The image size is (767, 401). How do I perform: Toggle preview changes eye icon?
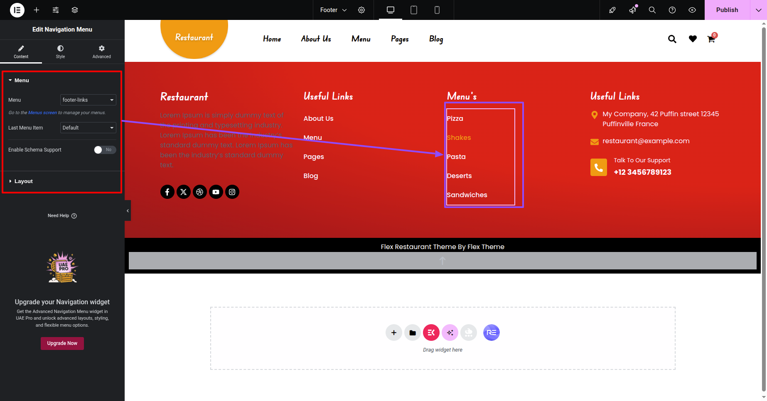point(692,10)
